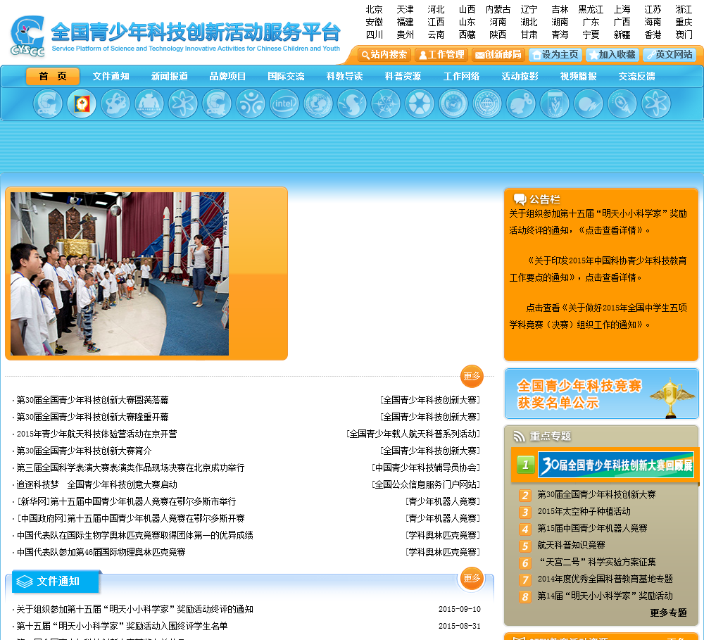Open topic 航天科普知识竞赛
The width and height of the screenshot is (704, 640).
(571, 545)
